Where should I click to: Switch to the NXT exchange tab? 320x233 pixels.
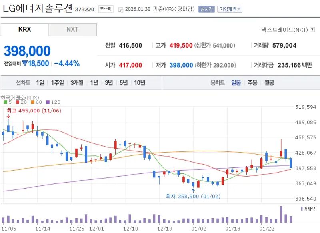tap(73, 30)
